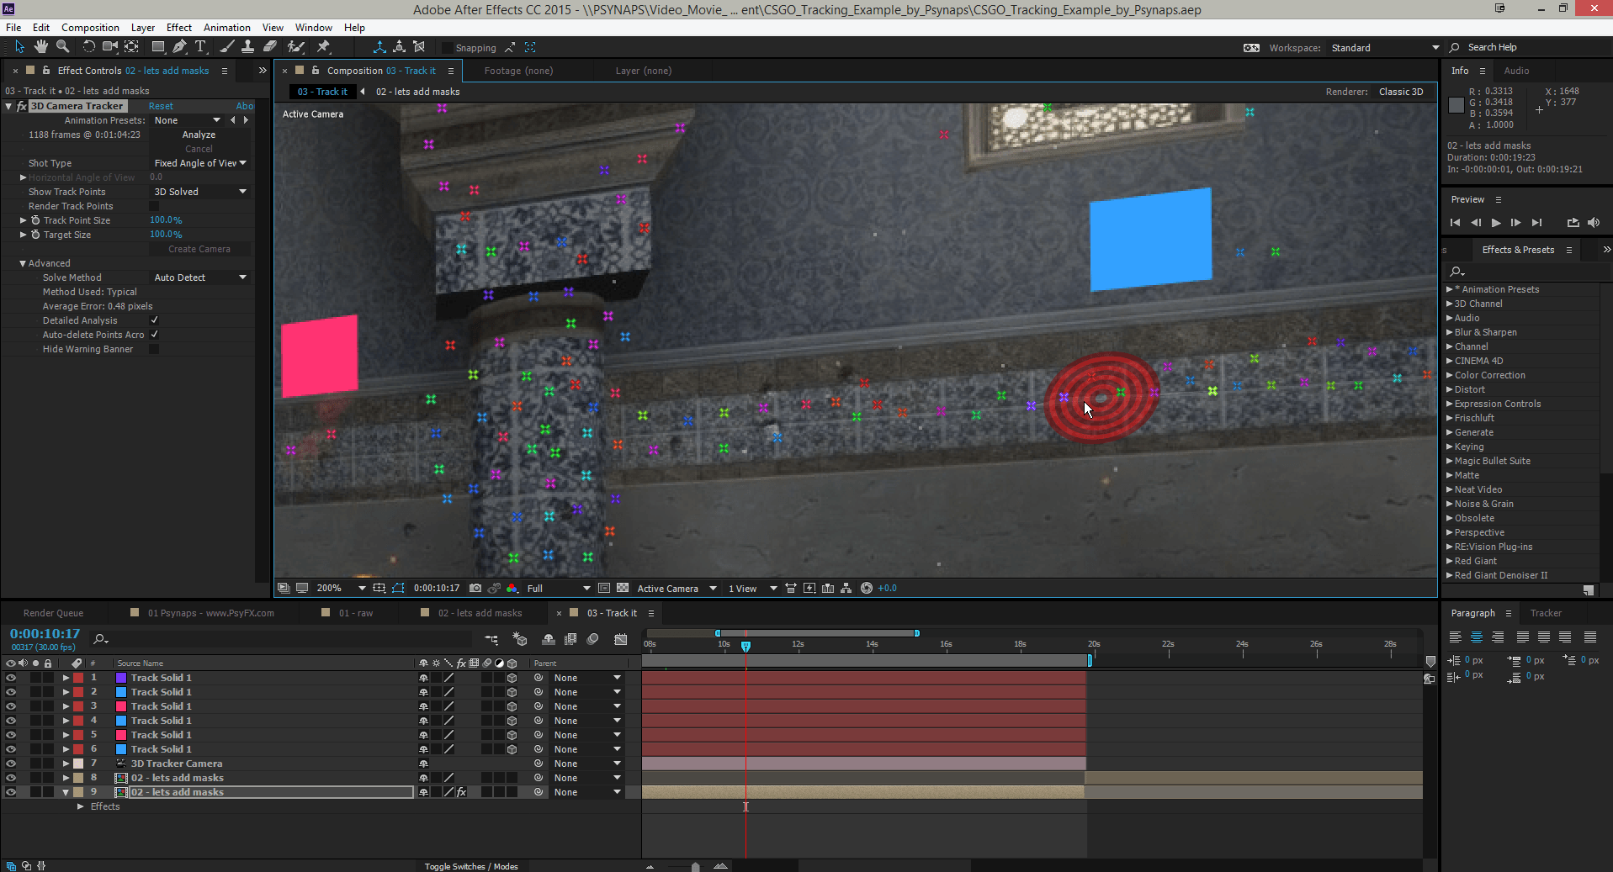
Task: Open Workspace Standard dropdown
Action: point(1385,48)
